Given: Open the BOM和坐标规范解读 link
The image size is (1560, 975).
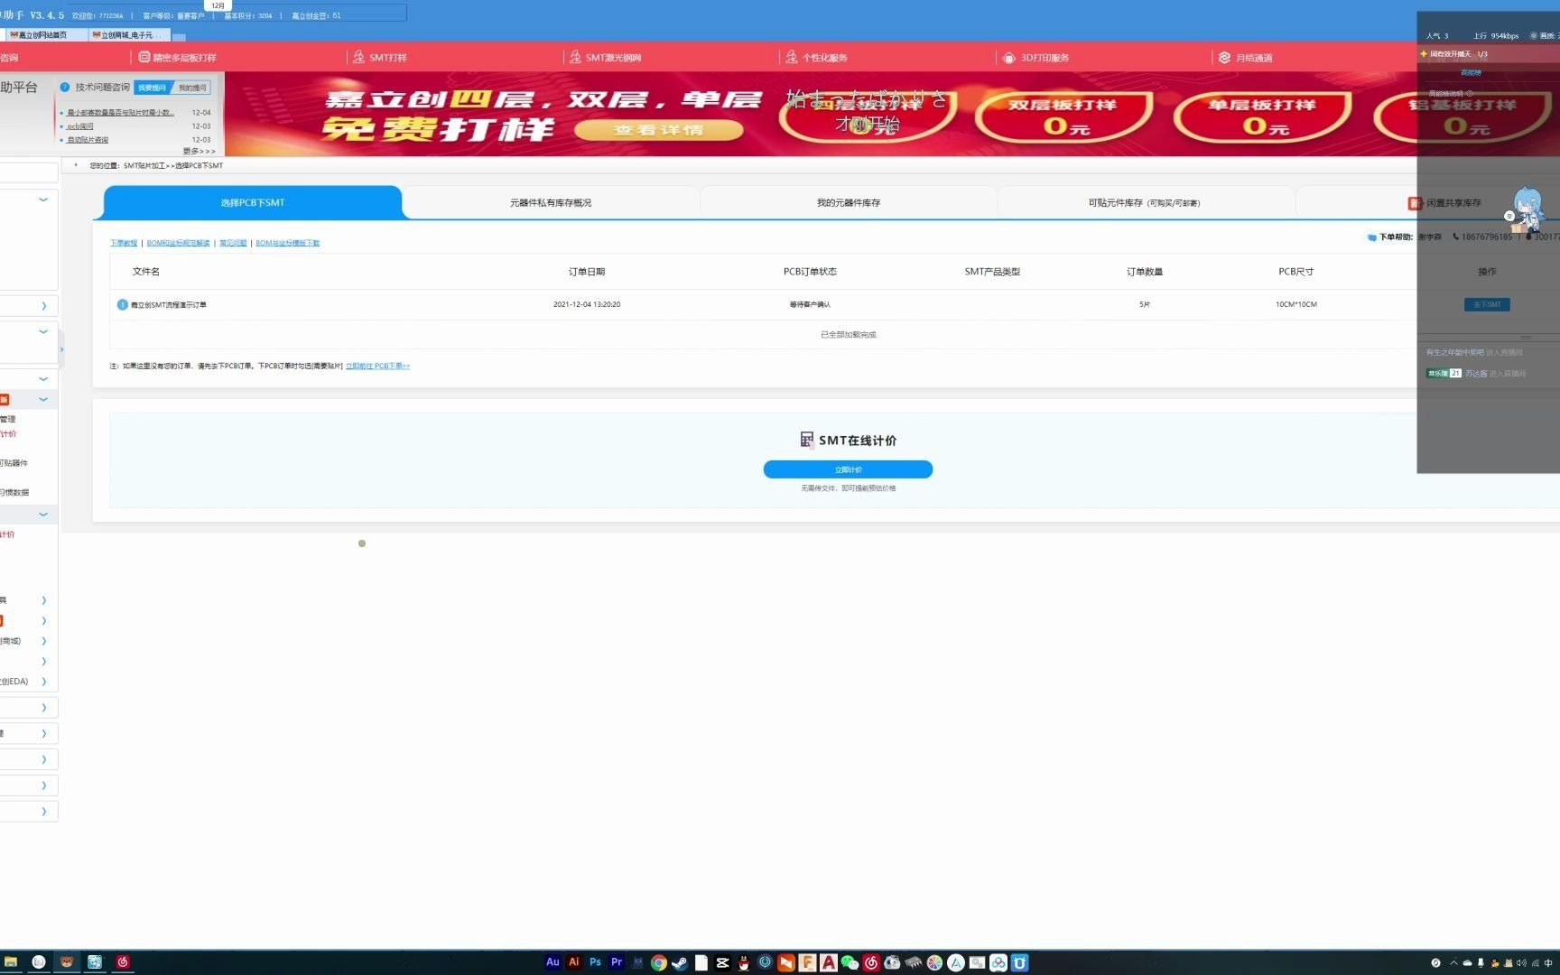Looking at the screenshot, I should [x=178, y=243].
